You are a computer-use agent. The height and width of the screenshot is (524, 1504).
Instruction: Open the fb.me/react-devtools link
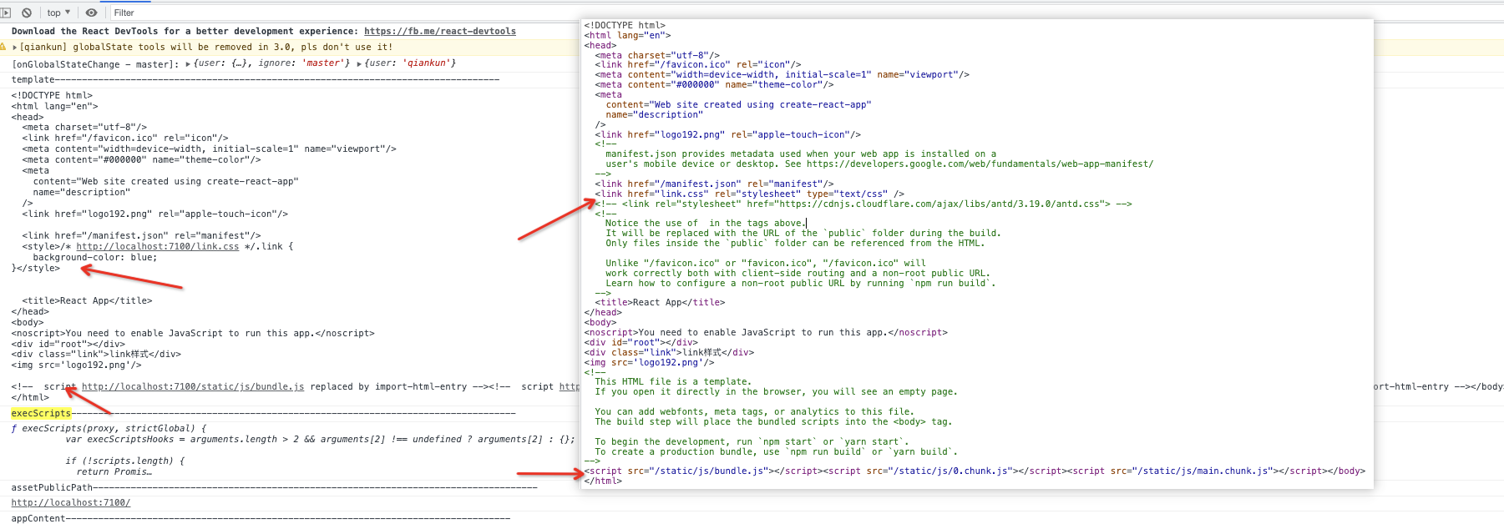(x=440, y=31)
